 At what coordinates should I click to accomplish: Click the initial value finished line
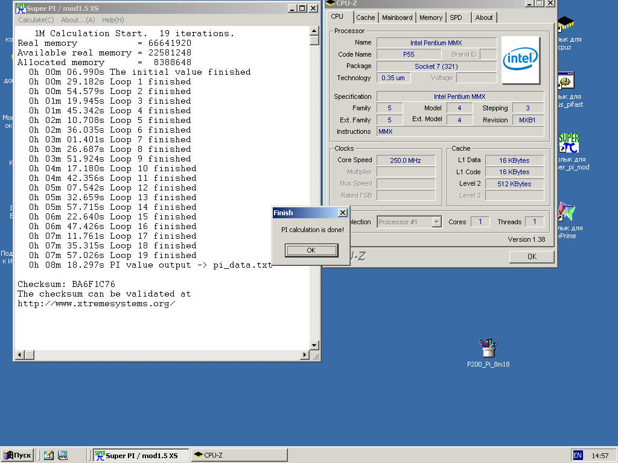pyautogui.click(x=139, y=72)
